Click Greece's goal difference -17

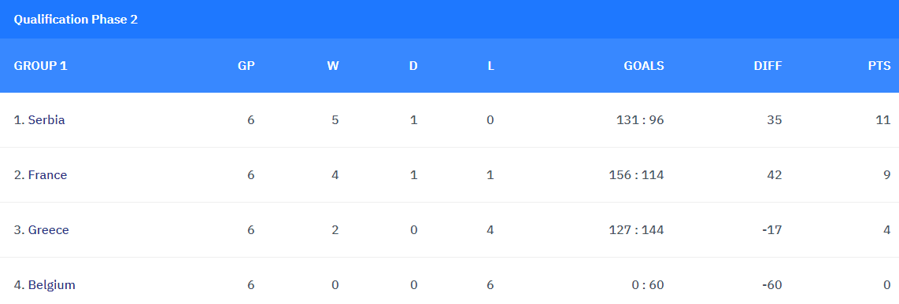pos(772,230)
